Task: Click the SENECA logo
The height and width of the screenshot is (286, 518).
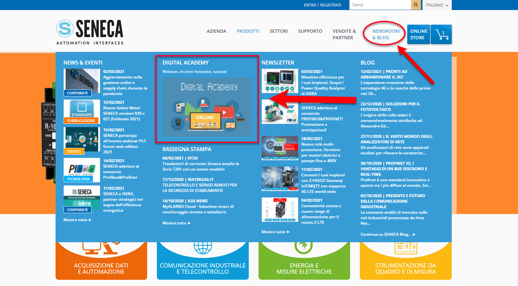Action: 90,32
